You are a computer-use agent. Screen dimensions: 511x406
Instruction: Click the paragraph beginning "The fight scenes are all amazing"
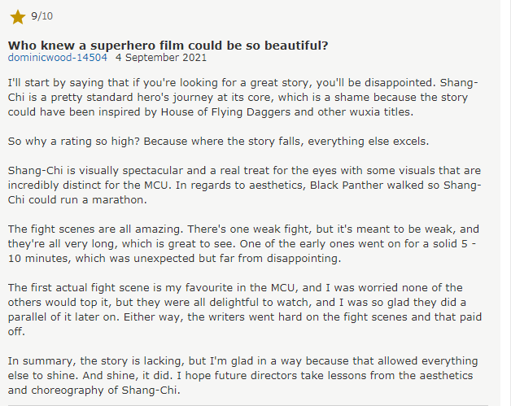(x=243, y=244)
